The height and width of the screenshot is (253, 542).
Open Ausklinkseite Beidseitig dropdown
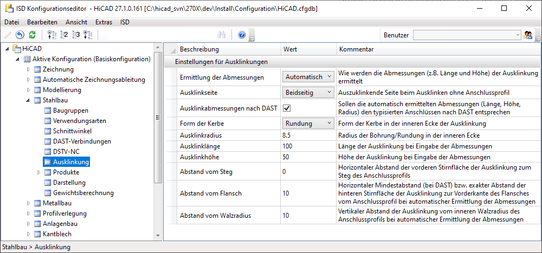click(308, 92)
